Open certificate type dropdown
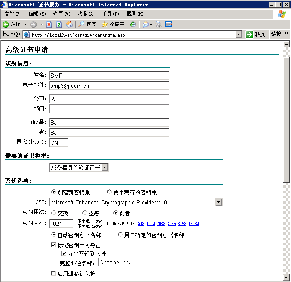Viewport: 291px width, 282px height. click(105, 167)
